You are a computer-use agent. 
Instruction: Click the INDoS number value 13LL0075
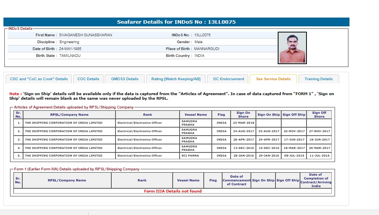tap(202, 35)
